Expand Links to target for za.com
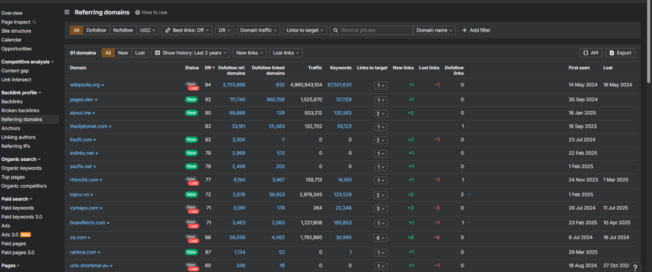 click(380, 237)
